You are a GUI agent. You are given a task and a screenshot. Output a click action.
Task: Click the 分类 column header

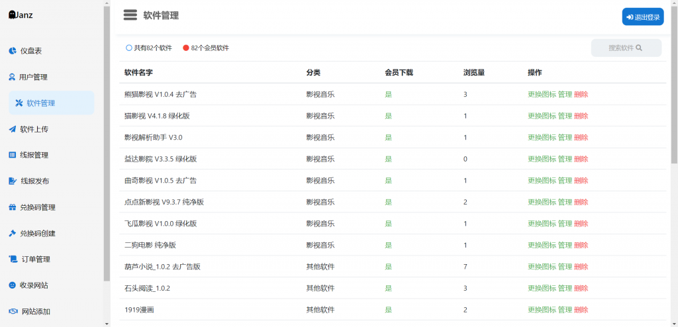pos(313,73)
